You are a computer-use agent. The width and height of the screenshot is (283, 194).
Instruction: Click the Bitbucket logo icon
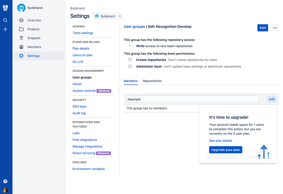click(5, 8)
